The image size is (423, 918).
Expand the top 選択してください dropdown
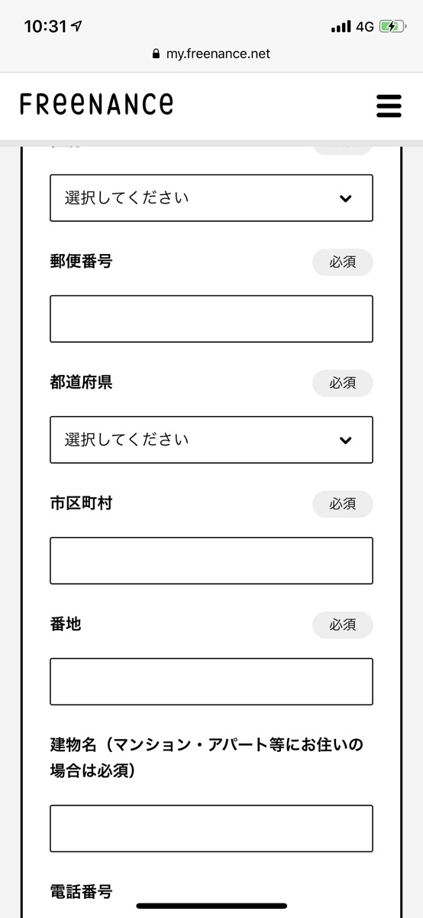[x=211, y=198]
